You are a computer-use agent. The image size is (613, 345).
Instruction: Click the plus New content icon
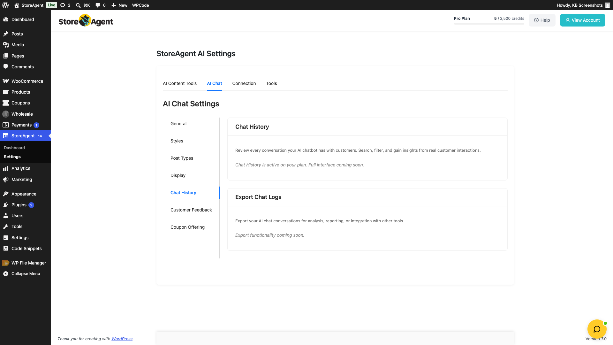point(113,5)
